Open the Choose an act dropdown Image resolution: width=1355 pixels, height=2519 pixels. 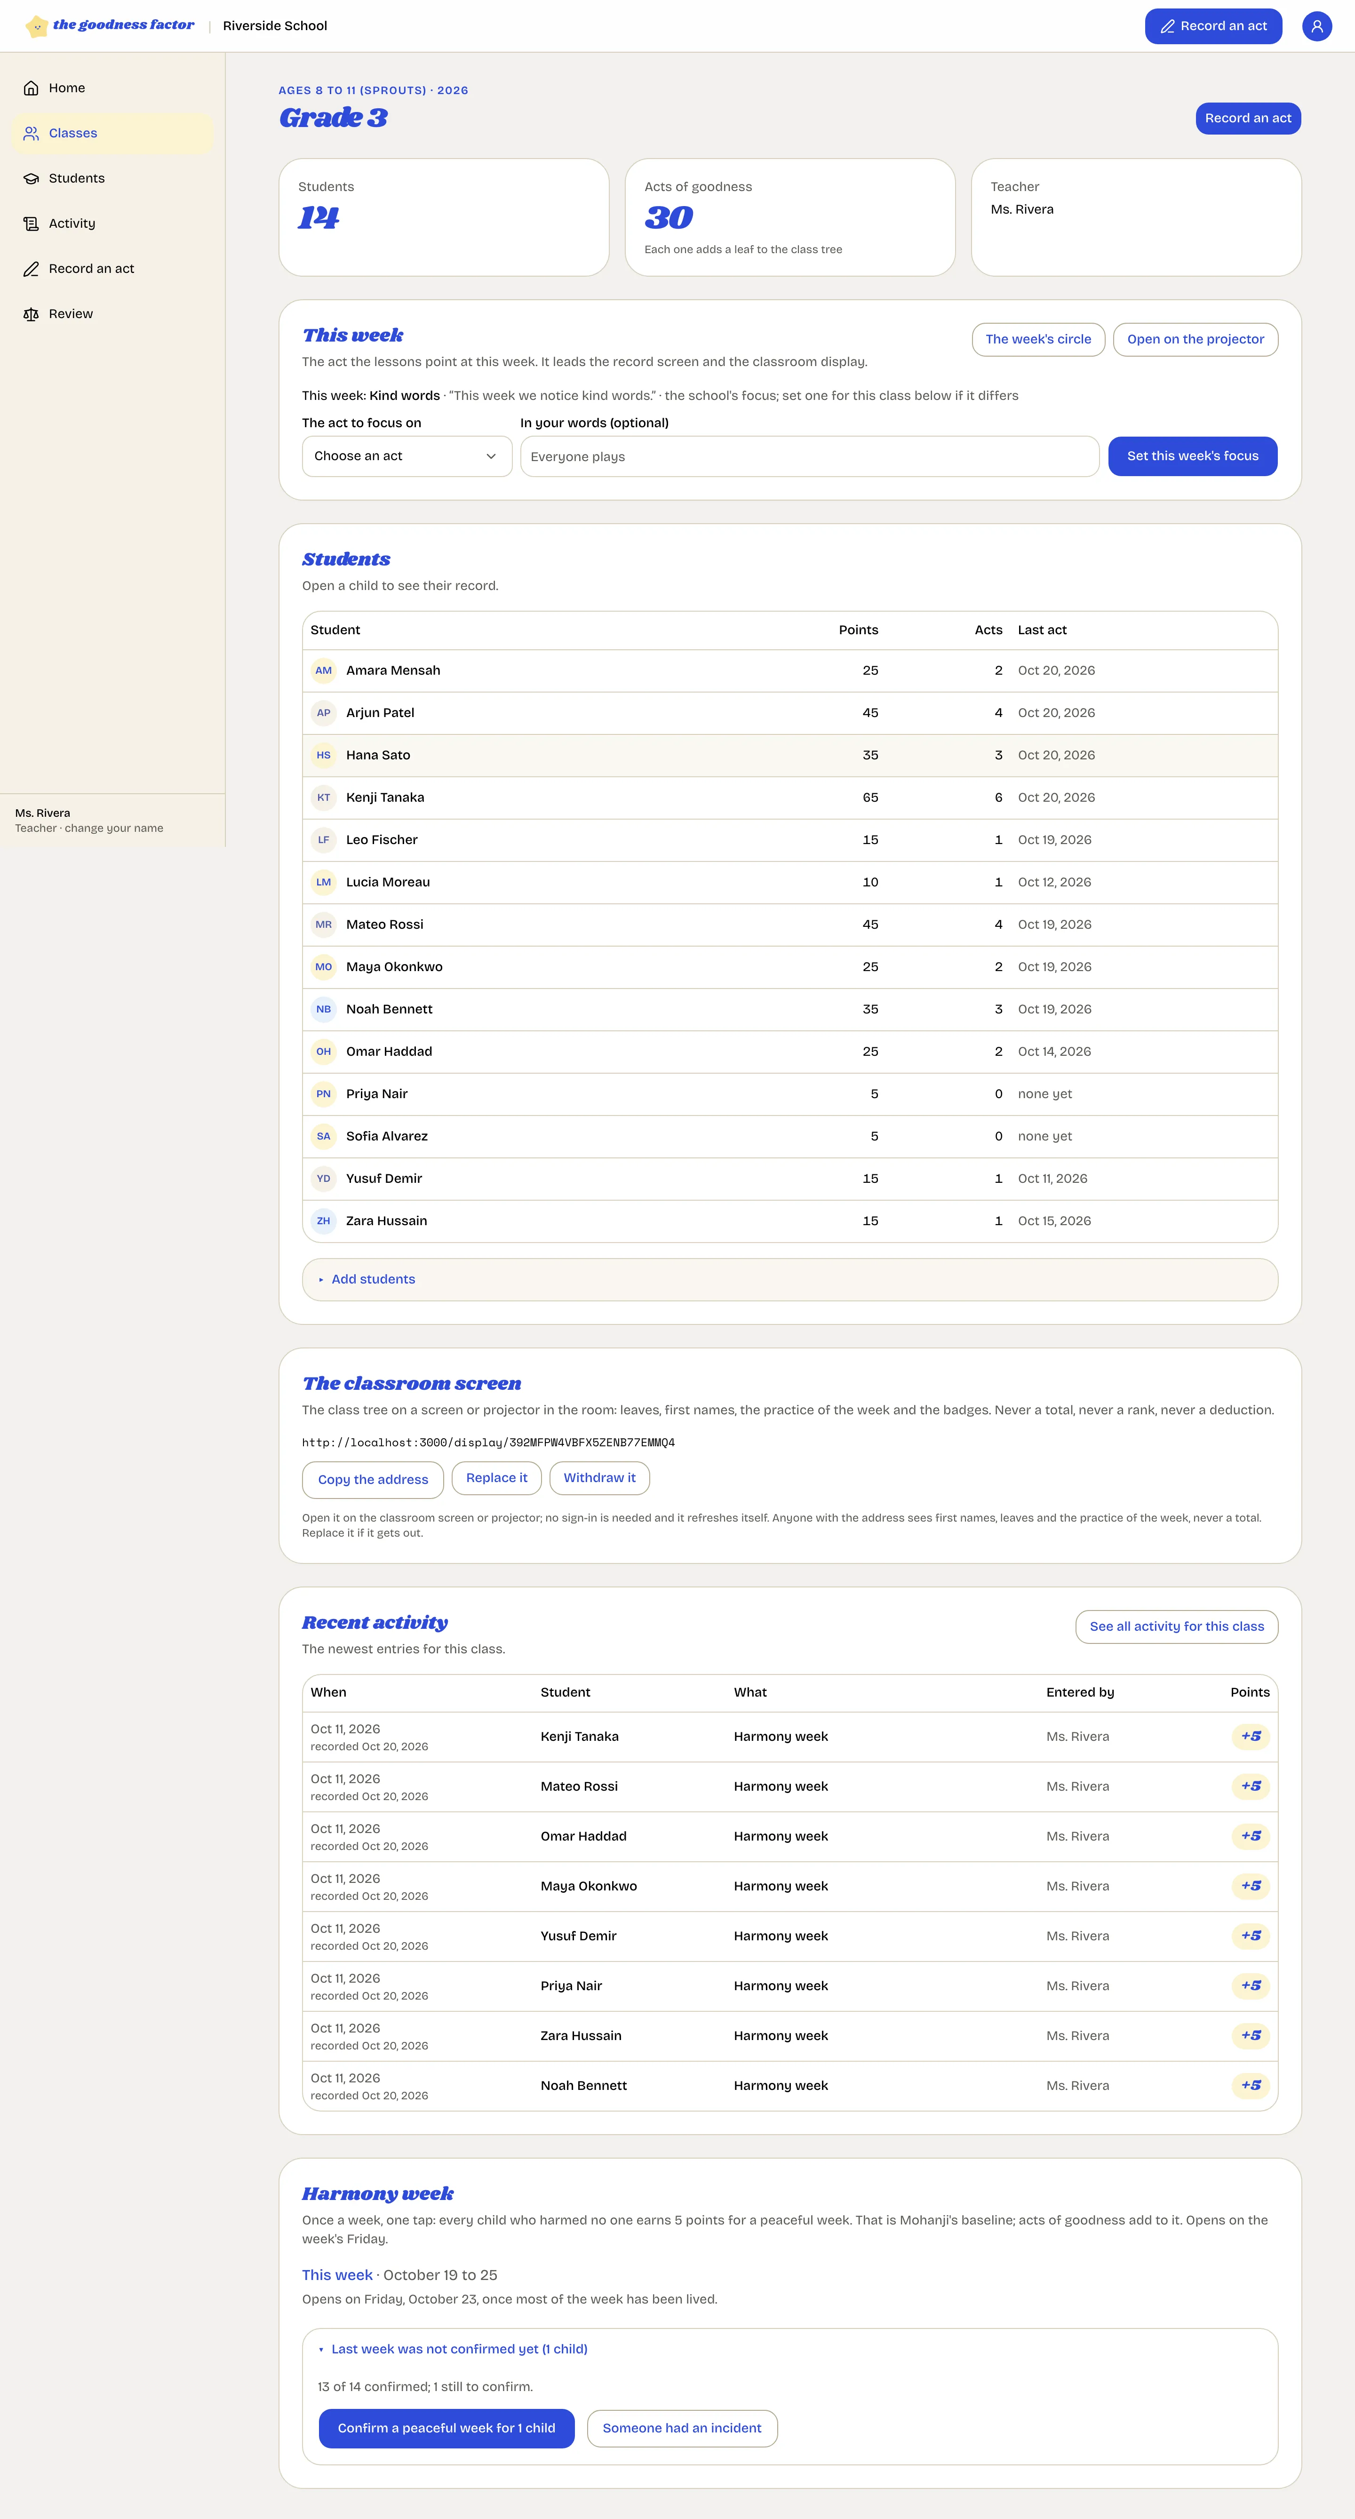click(406, 457)
